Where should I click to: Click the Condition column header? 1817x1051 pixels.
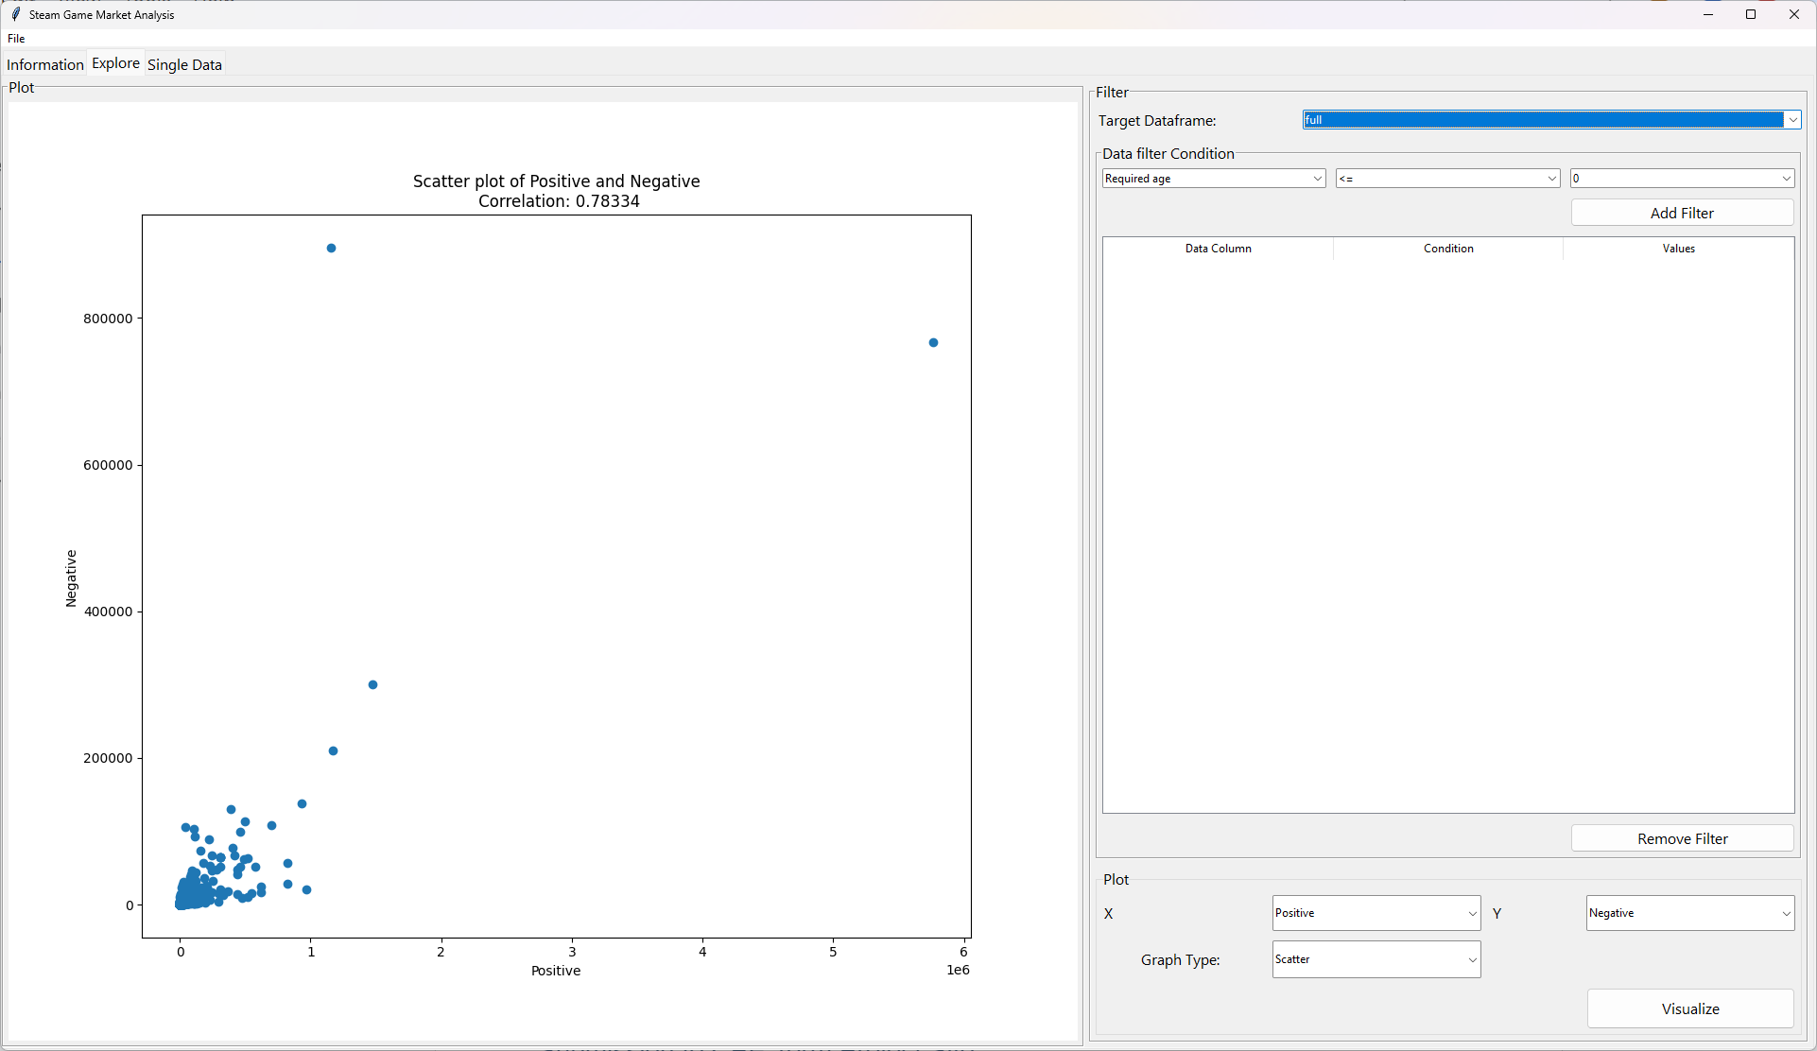coord(1448,249)
